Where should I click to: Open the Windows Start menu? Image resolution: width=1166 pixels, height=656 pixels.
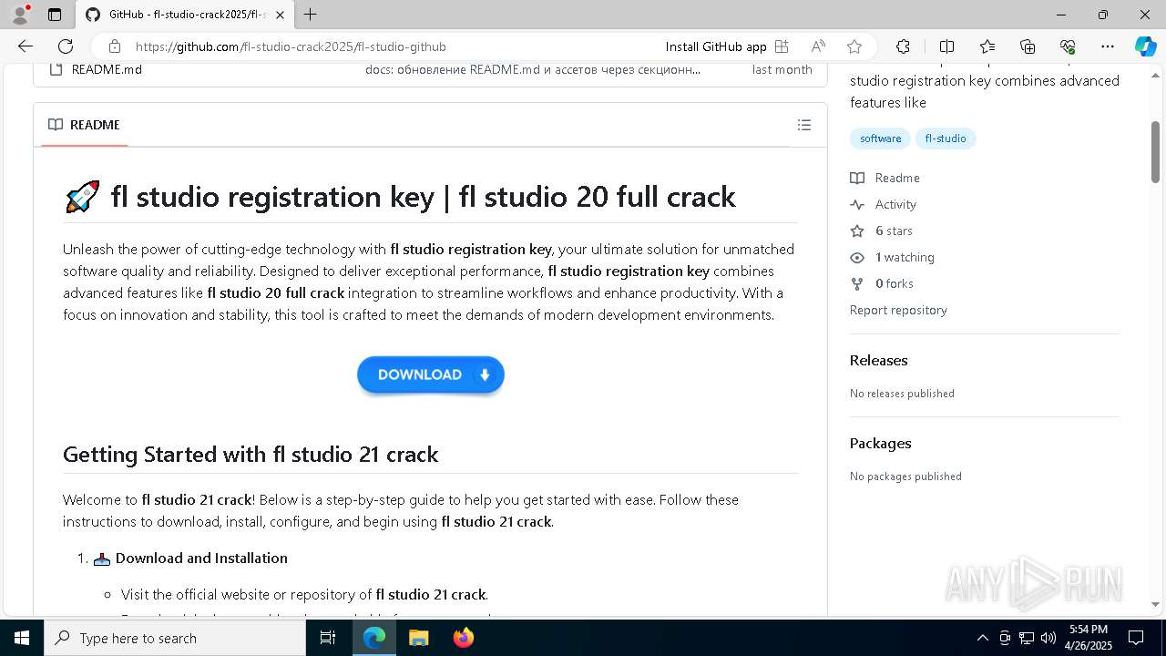click(22, 638)
